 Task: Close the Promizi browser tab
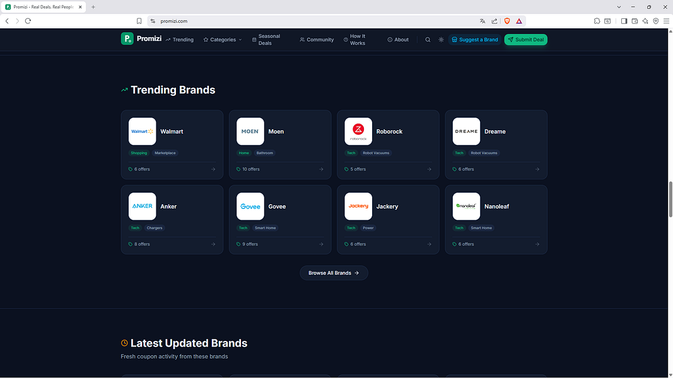pyautogui.click(x=80, y=7)
